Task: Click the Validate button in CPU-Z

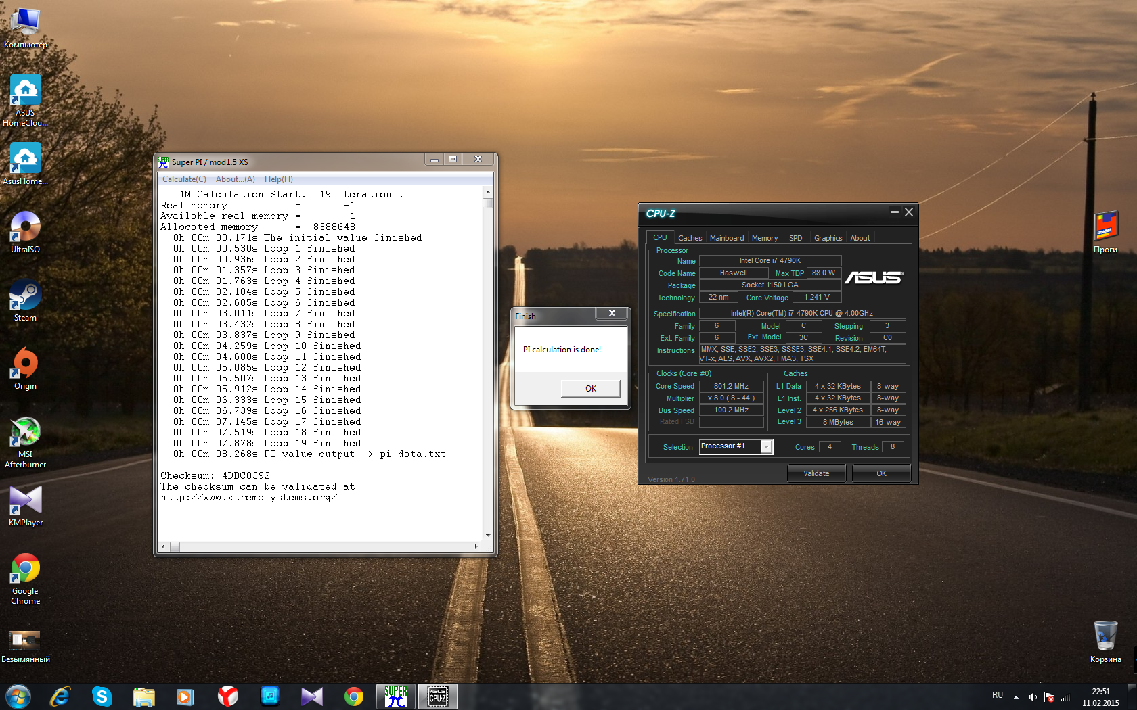Action: (x=816, y=473)
